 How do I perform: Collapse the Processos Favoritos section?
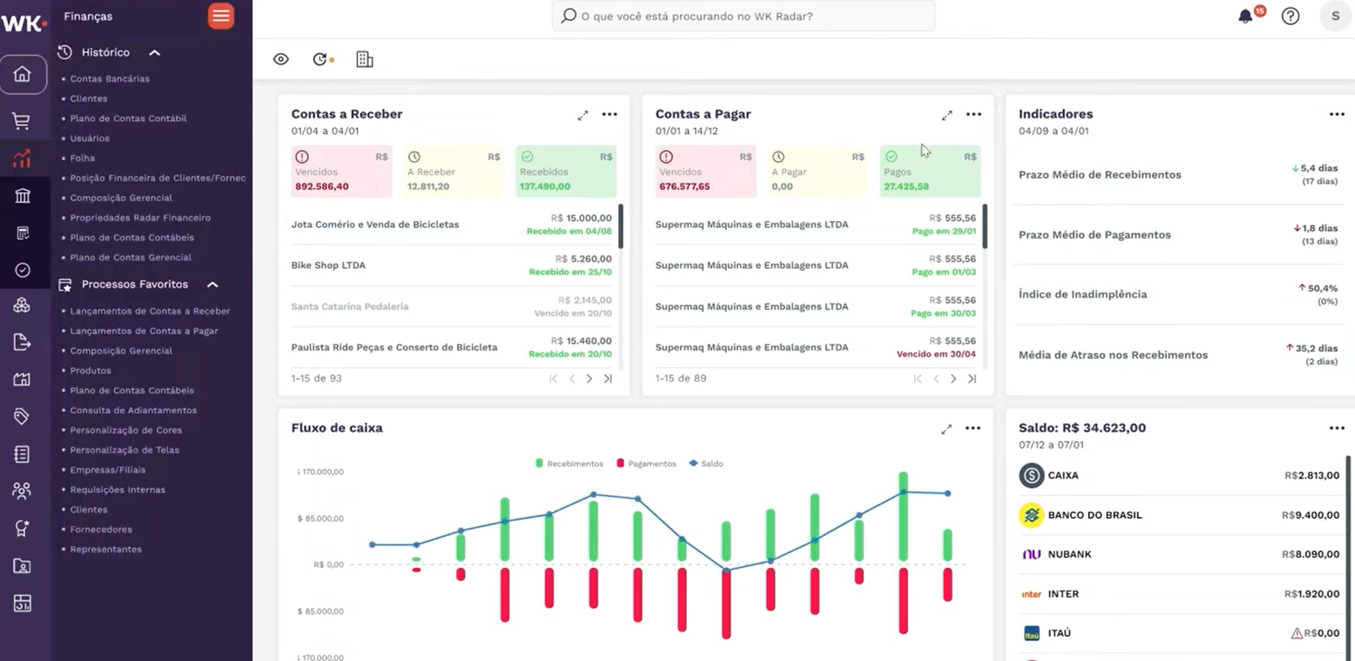[x=213, y=285]
